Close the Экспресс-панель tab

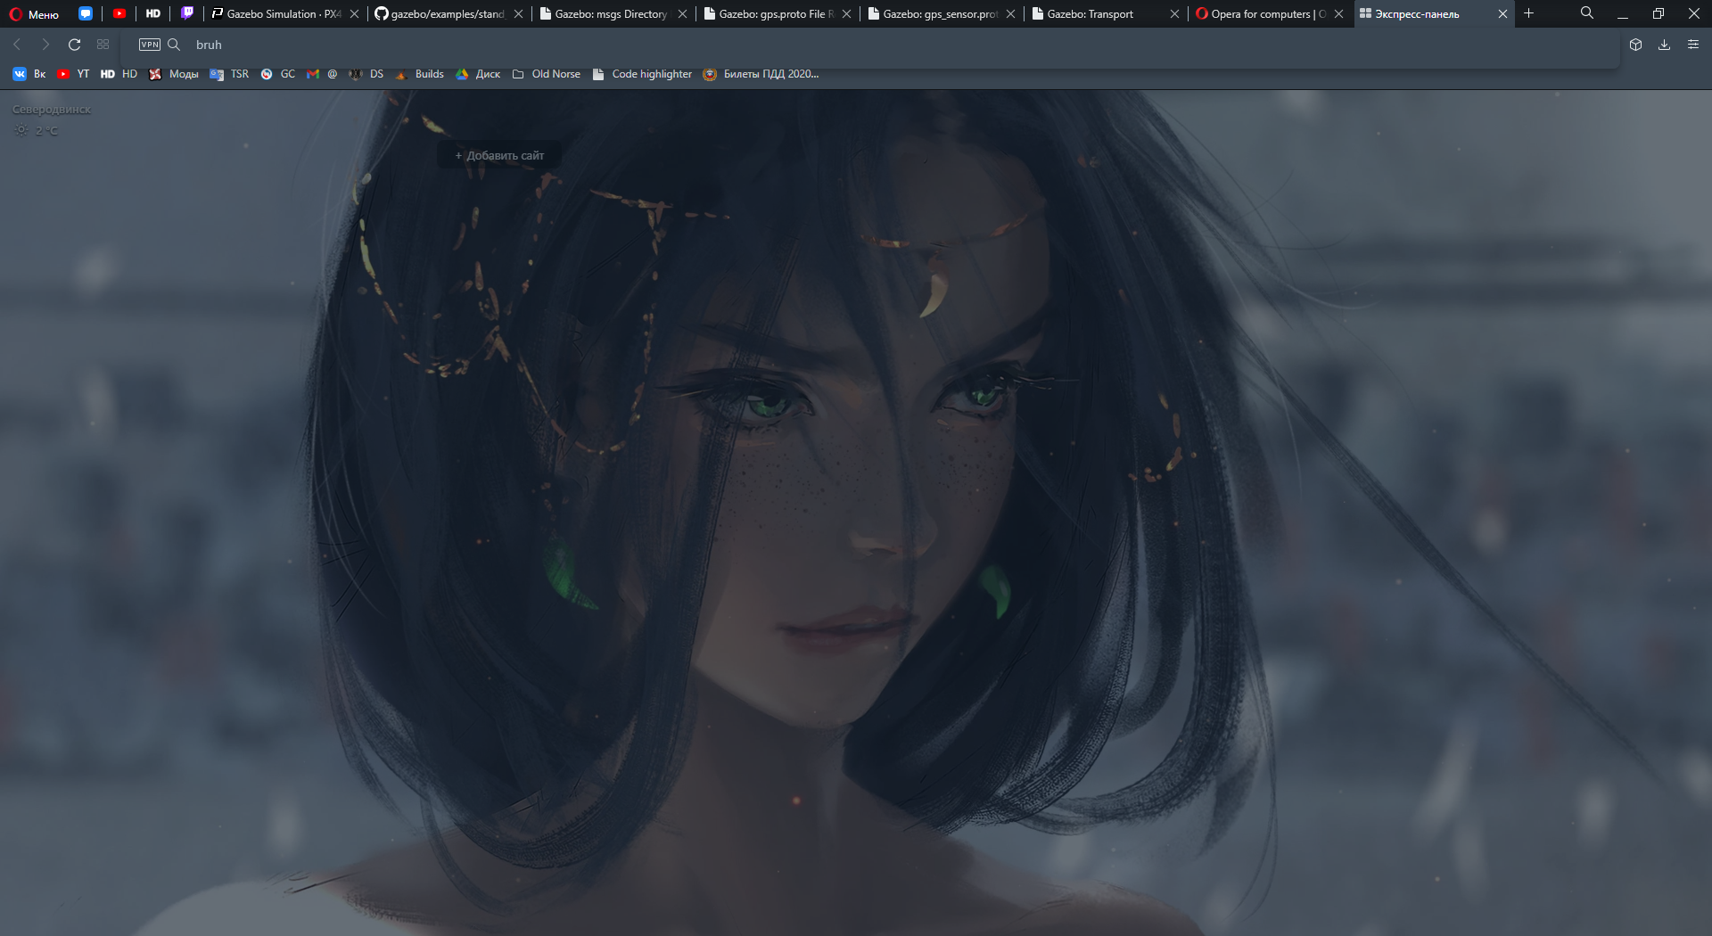[x=1502, y=14]
